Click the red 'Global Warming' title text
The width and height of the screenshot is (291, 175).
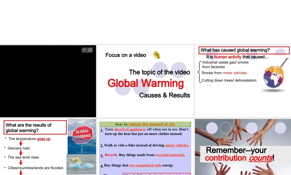[x=146, y=83]
